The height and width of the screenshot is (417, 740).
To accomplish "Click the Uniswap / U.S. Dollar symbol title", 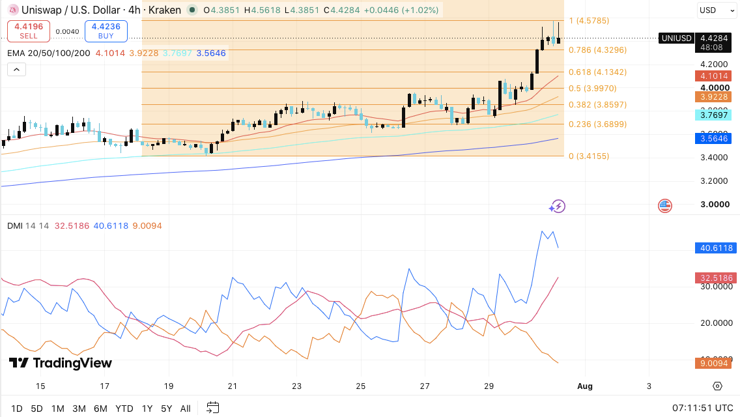I will [x=71, y=10].
